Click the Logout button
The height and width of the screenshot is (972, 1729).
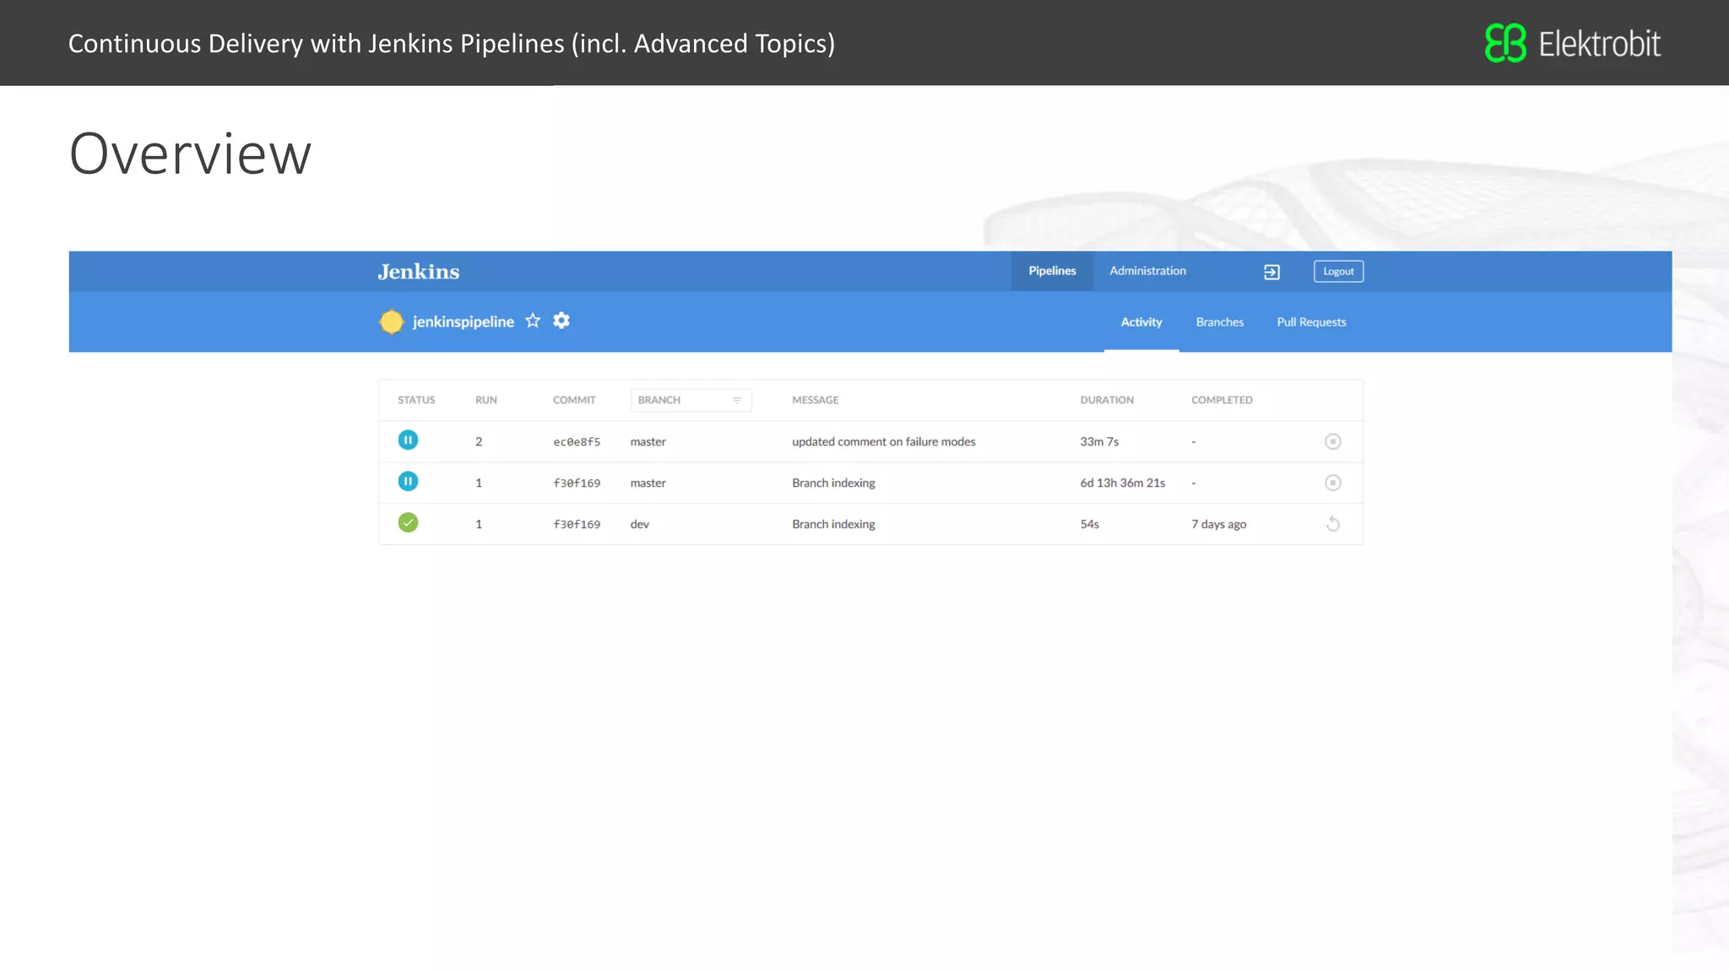(1338, 272)
